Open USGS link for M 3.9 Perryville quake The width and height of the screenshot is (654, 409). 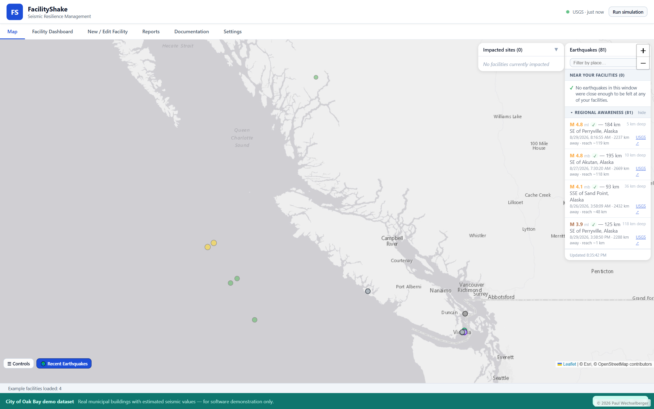[x=641, y=237]
